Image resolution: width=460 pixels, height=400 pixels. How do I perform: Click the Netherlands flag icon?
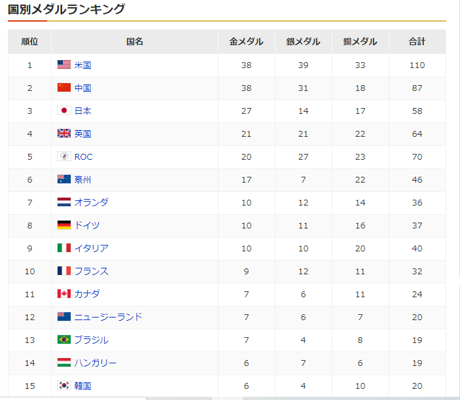click(x=63, y=202)
